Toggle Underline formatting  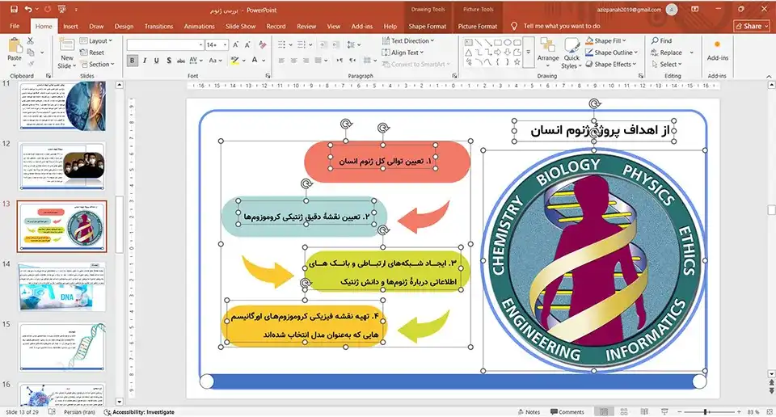point(156,61)
